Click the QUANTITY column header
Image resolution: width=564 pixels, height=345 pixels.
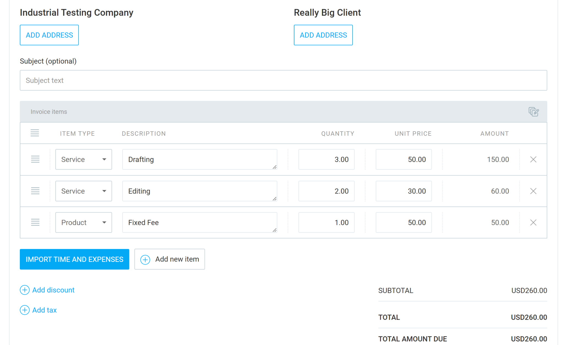[x=338, y=134]
